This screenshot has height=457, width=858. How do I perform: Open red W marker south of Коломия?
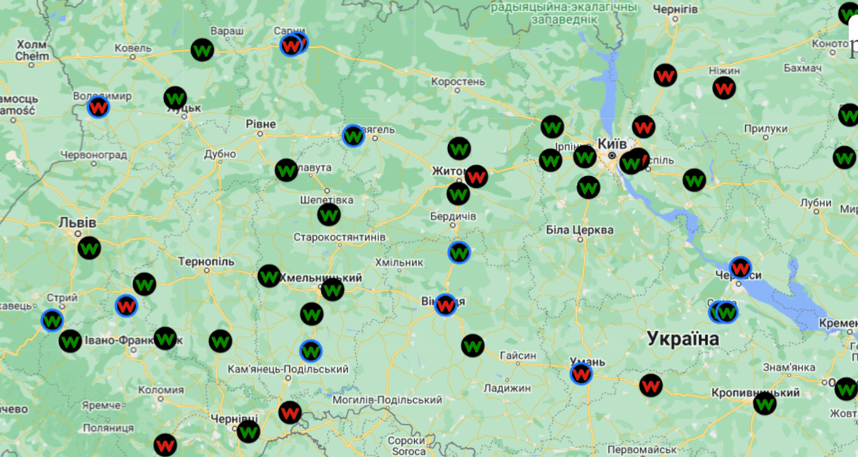165,446
